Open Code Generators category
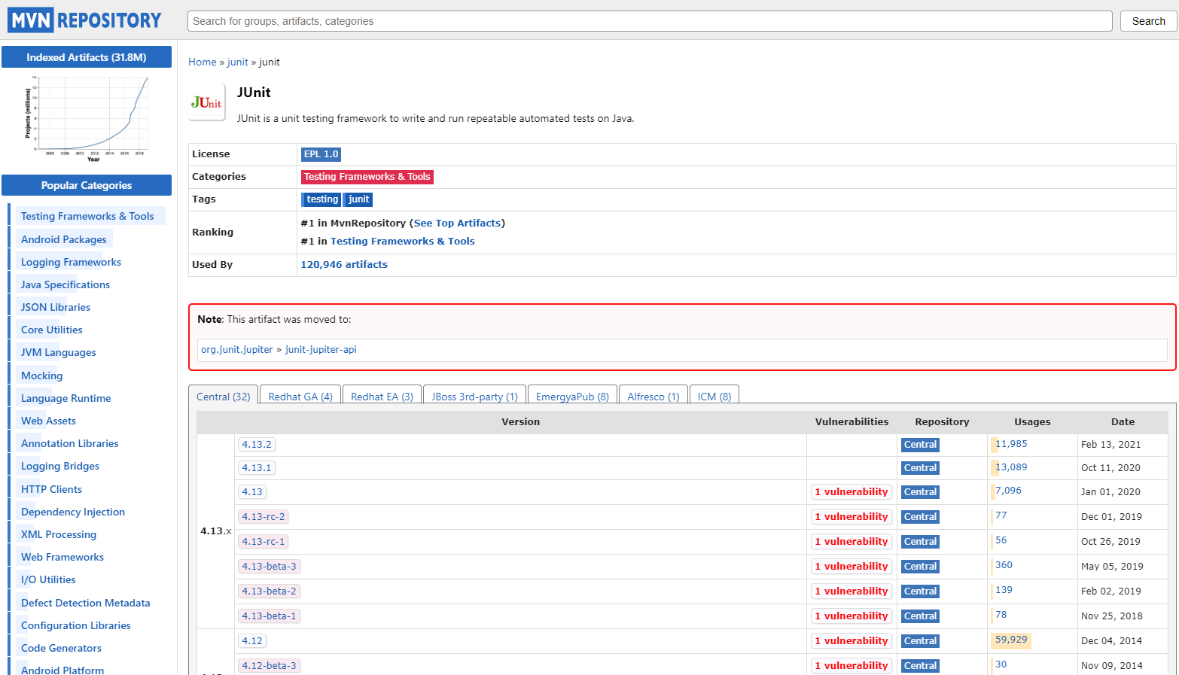The image size is (1179, 675). coord(61,648)
